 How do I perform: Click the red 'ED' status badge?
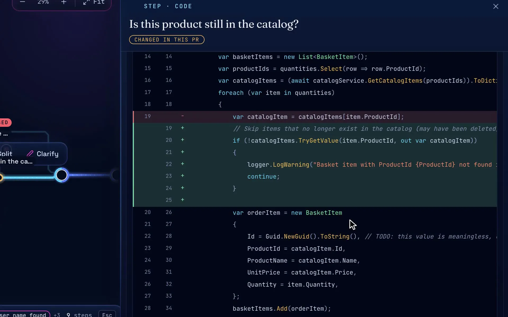pos(5,123)
